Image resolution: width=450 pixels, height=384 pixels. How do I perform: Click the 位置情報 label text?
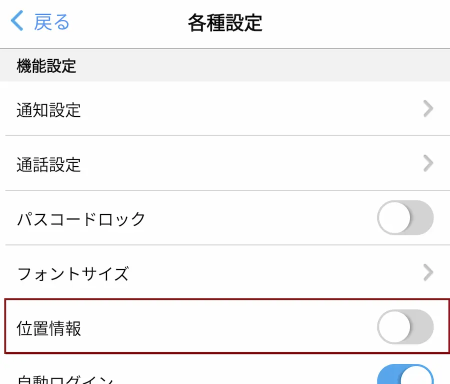click(x=48, y=328)
